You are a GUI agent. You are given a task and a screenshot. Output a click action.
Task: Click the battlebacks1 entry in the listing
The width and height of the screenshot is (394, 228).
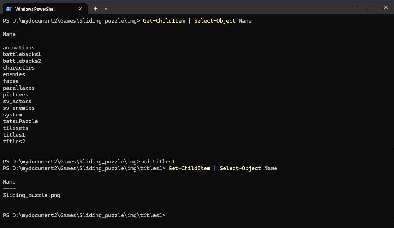click(x=22, y=54)
